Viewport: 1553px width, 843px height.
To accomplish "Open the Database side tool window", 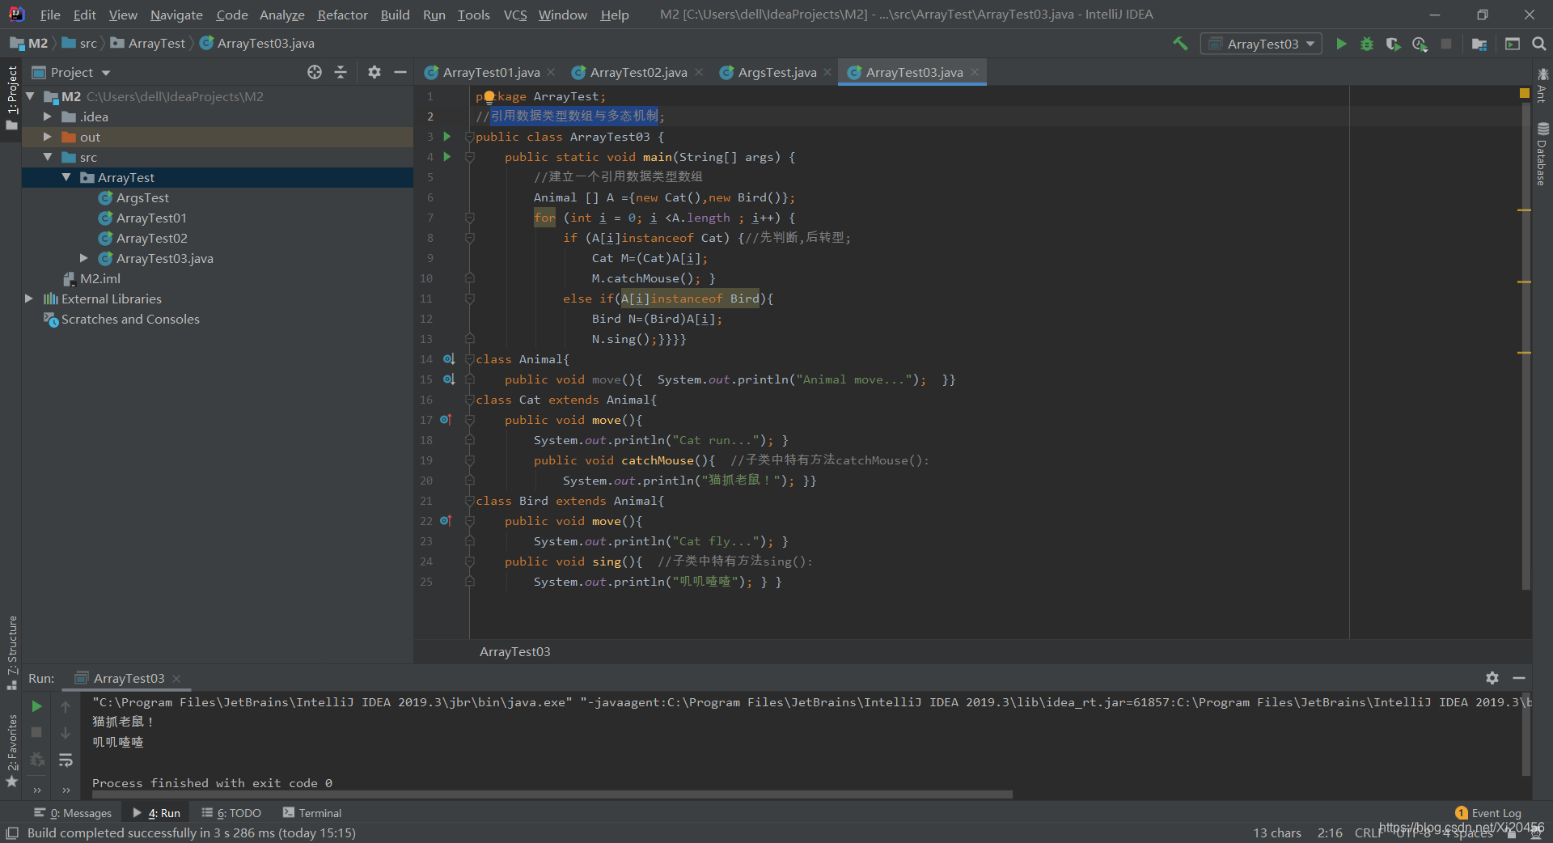I will (x=1542, y=154).
